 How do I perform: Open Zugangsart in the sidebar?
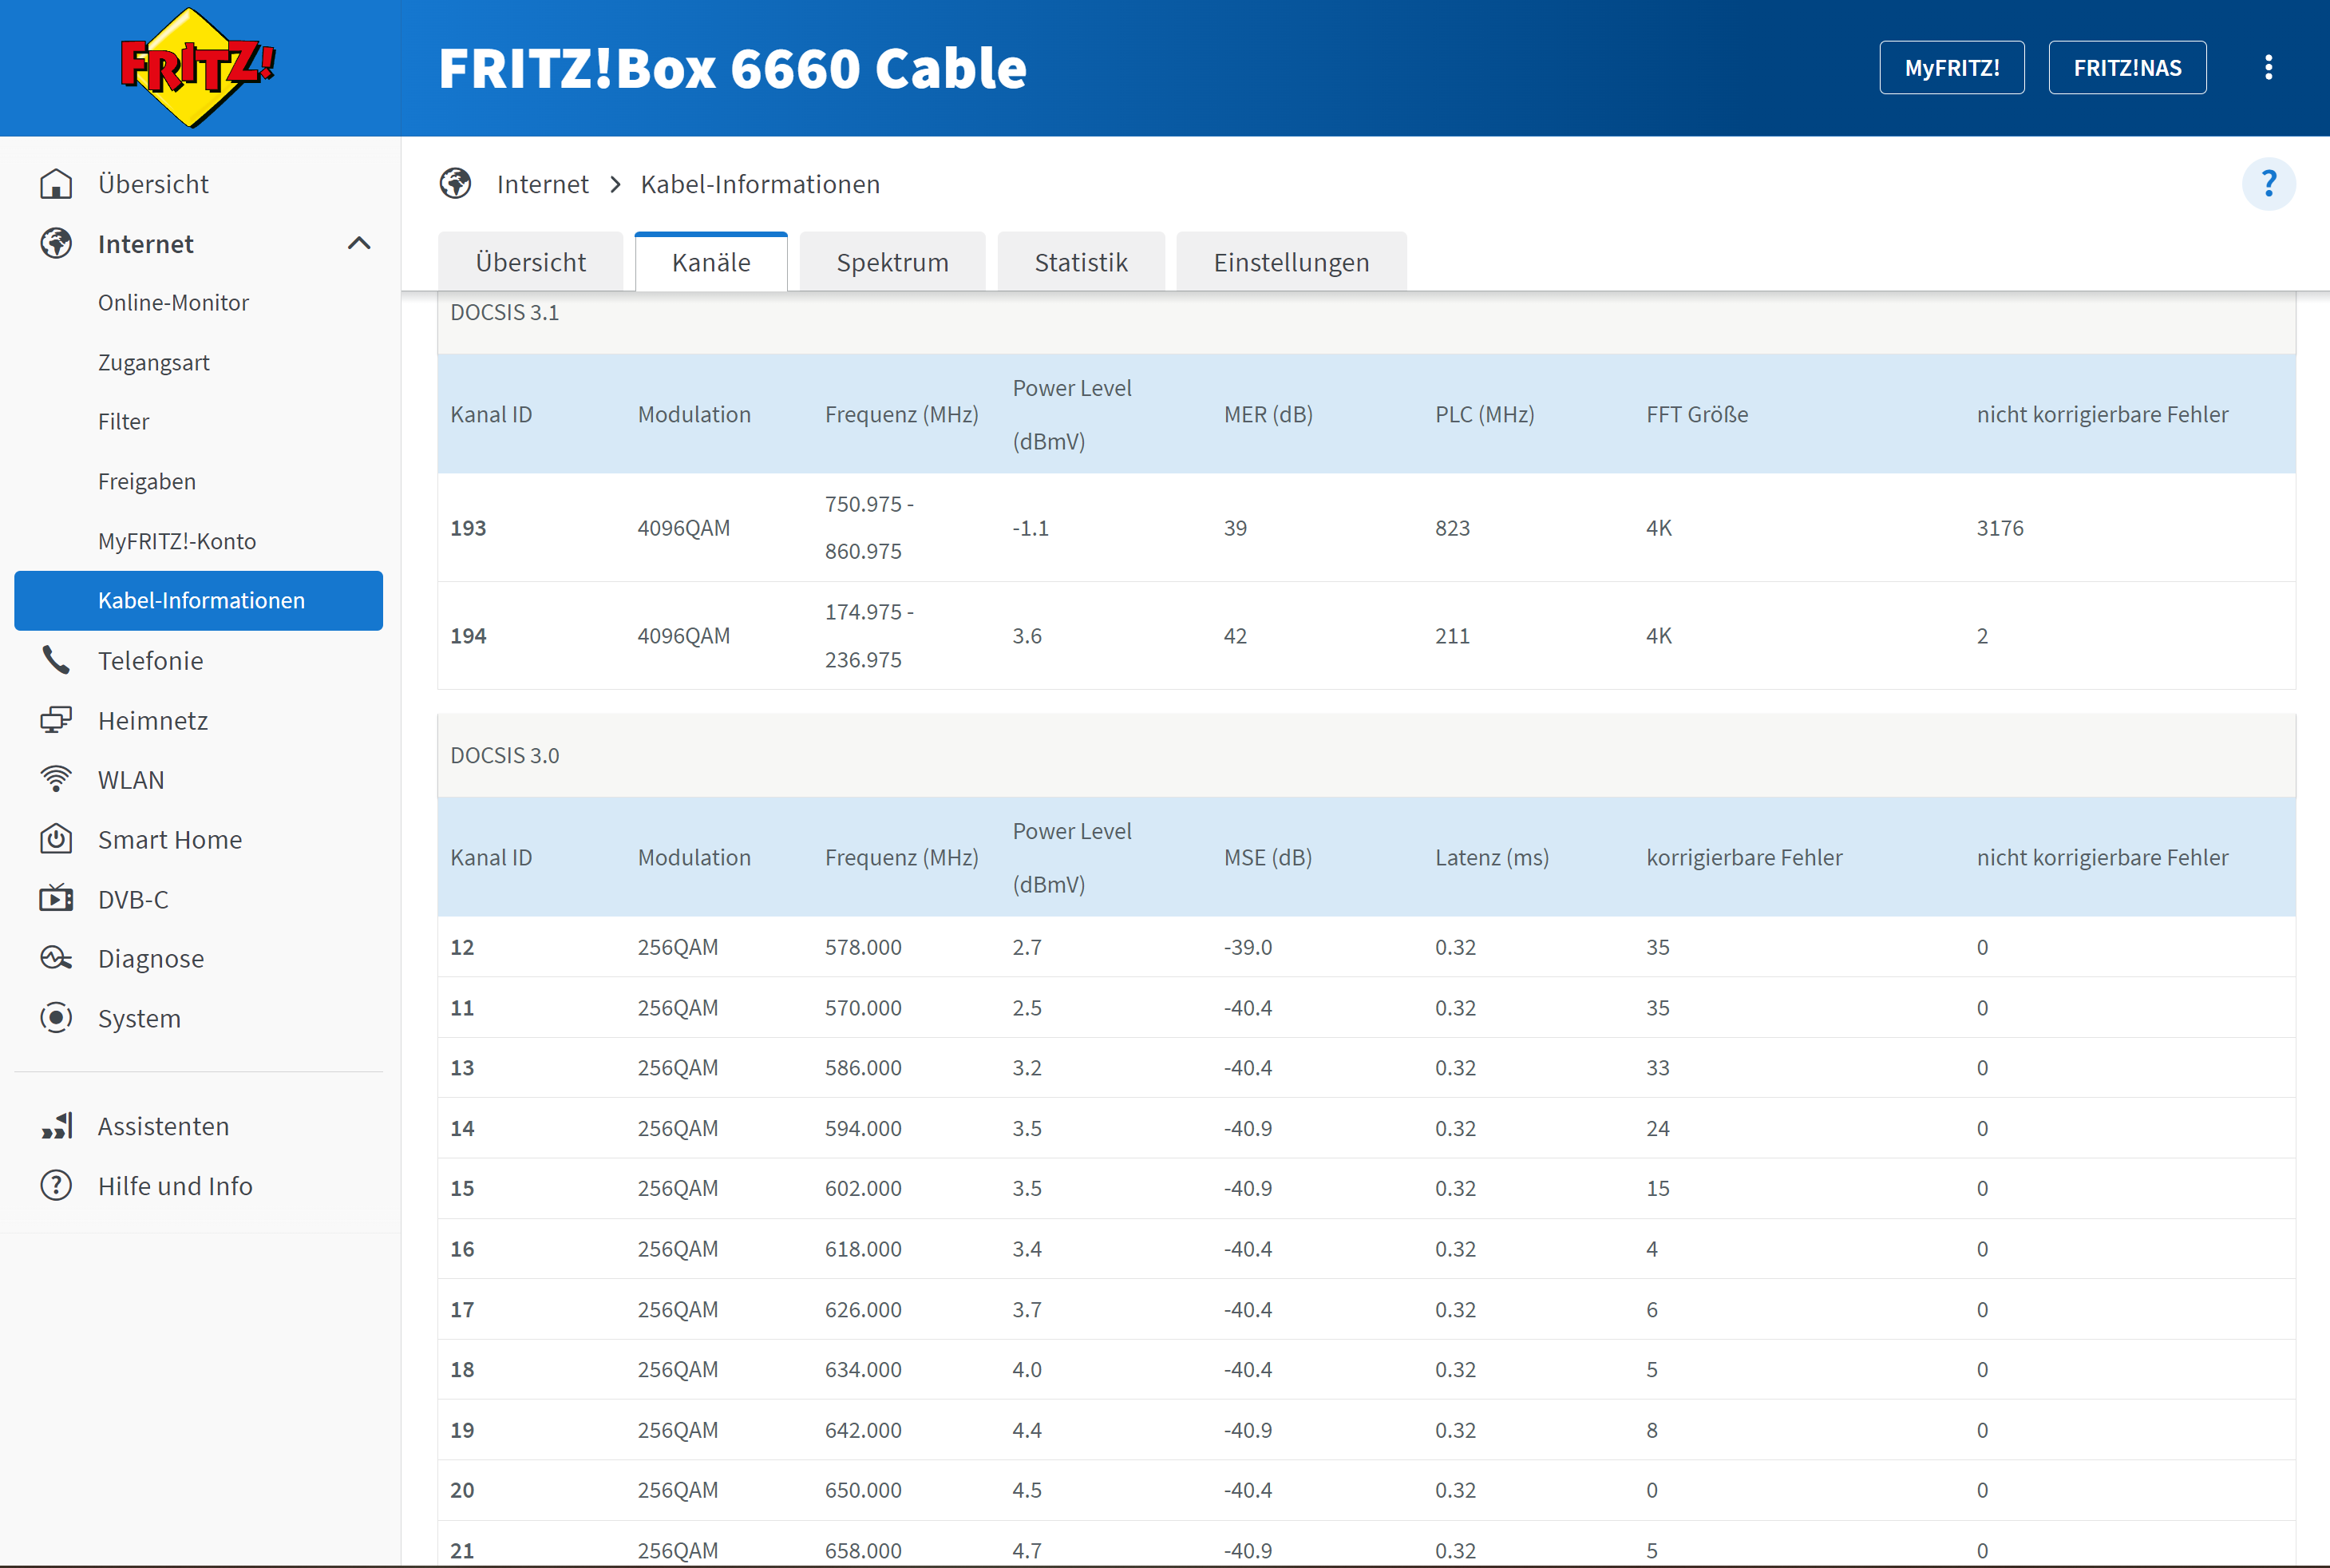(154, 362)
